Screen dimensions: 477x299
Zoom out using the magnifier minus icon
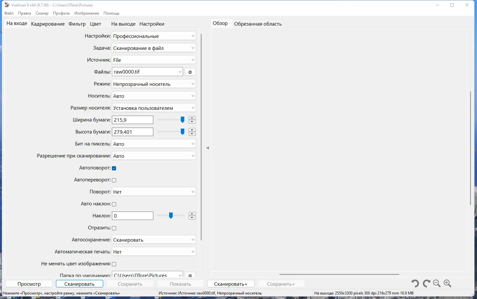[437, 284]
